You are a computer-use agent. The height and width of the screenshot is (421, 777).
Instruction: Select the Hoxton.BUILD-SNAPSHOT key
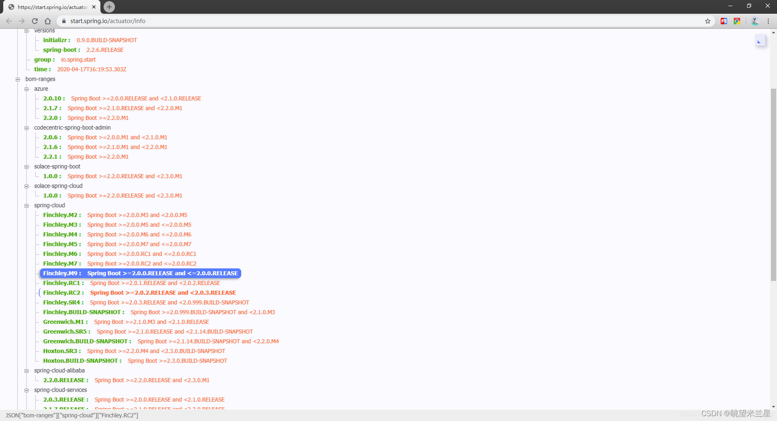pos(81,361)
